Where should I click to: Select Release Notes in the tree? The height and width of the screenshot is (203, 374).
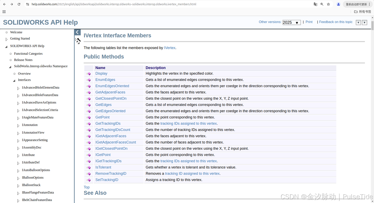click(x=23, y=60)
